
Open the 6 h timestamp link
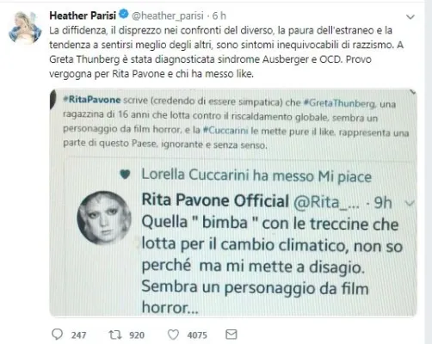[x=219, y=15]
